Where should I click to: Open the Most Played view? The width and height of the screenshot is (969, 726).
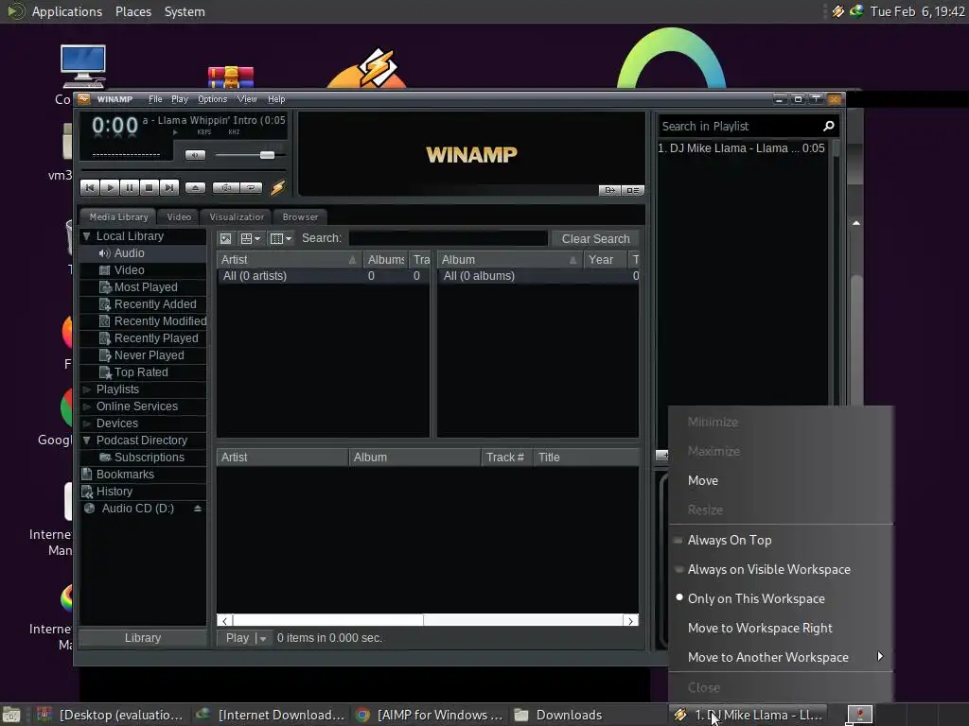pyautogui.click(x=145, y=287)
